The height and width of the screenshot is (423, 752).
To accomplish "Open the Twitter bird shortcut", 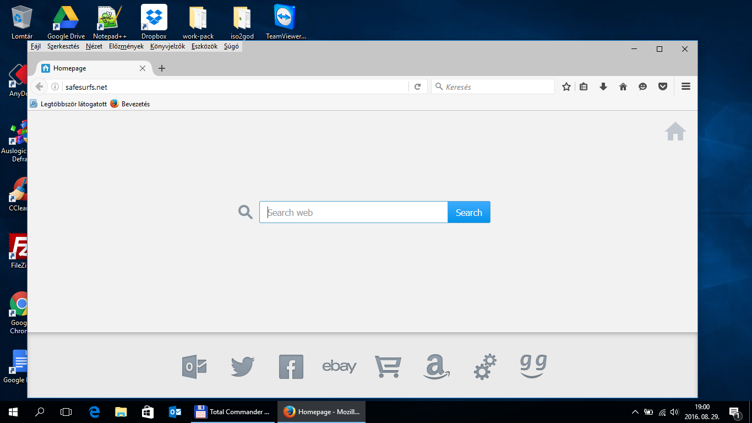I will coord(242,367).
